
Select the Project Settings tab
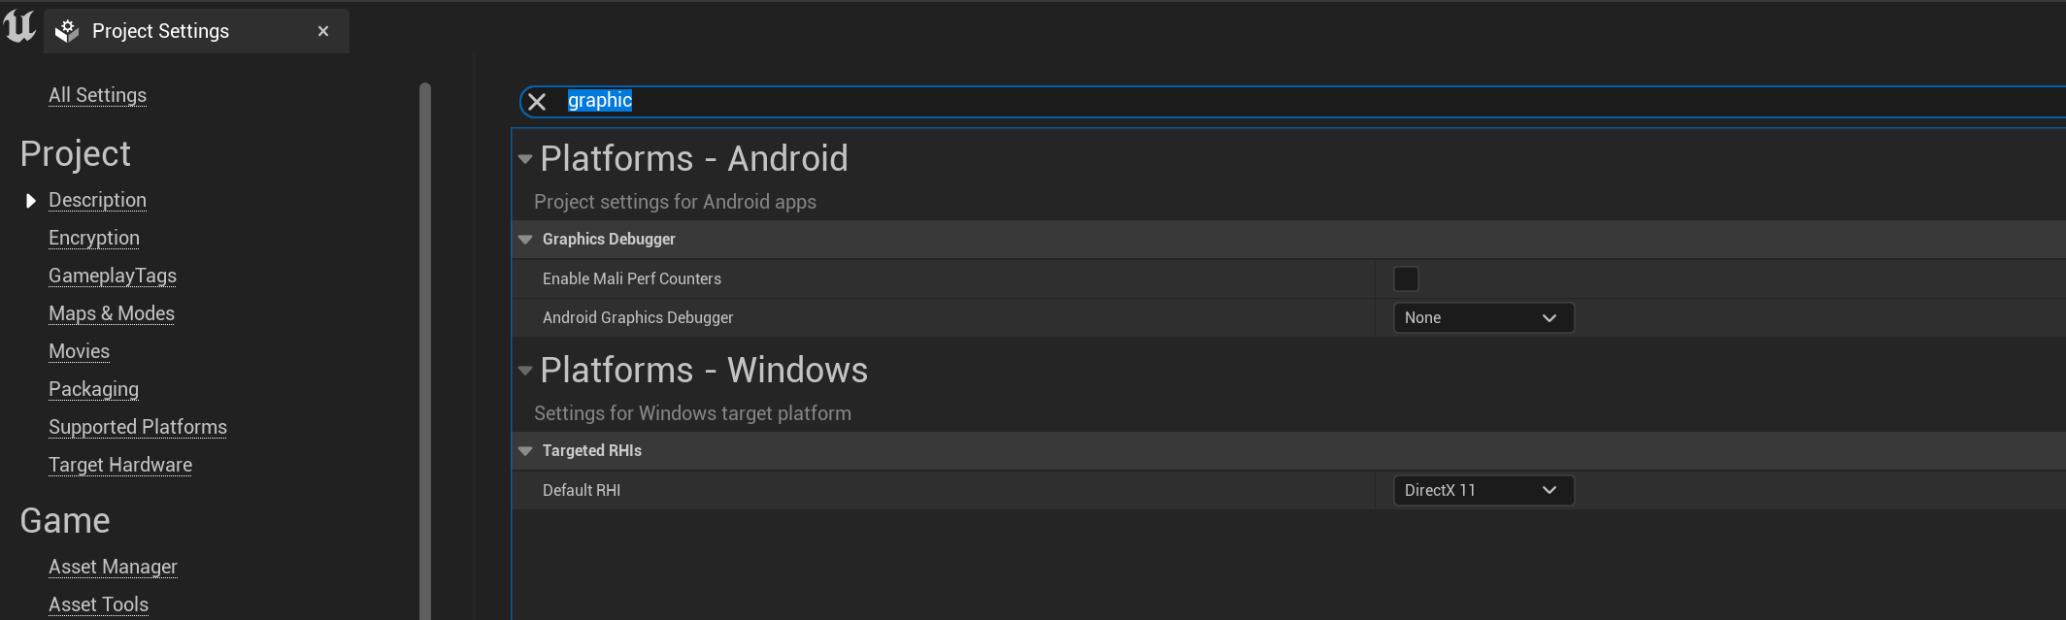[160, 31]
